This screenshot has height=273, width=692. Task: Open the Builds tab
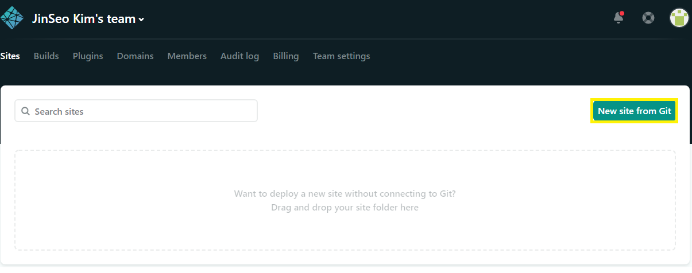point(47,56)
